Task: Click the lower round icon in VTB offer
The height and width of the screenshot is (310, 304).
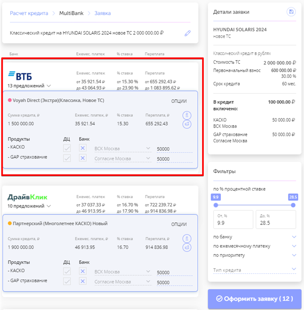Action: [187, 124]
